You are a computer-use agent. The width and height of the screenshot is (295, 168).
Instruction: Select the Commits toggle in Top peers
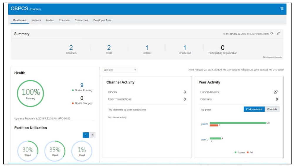click(x=272, y=109)
